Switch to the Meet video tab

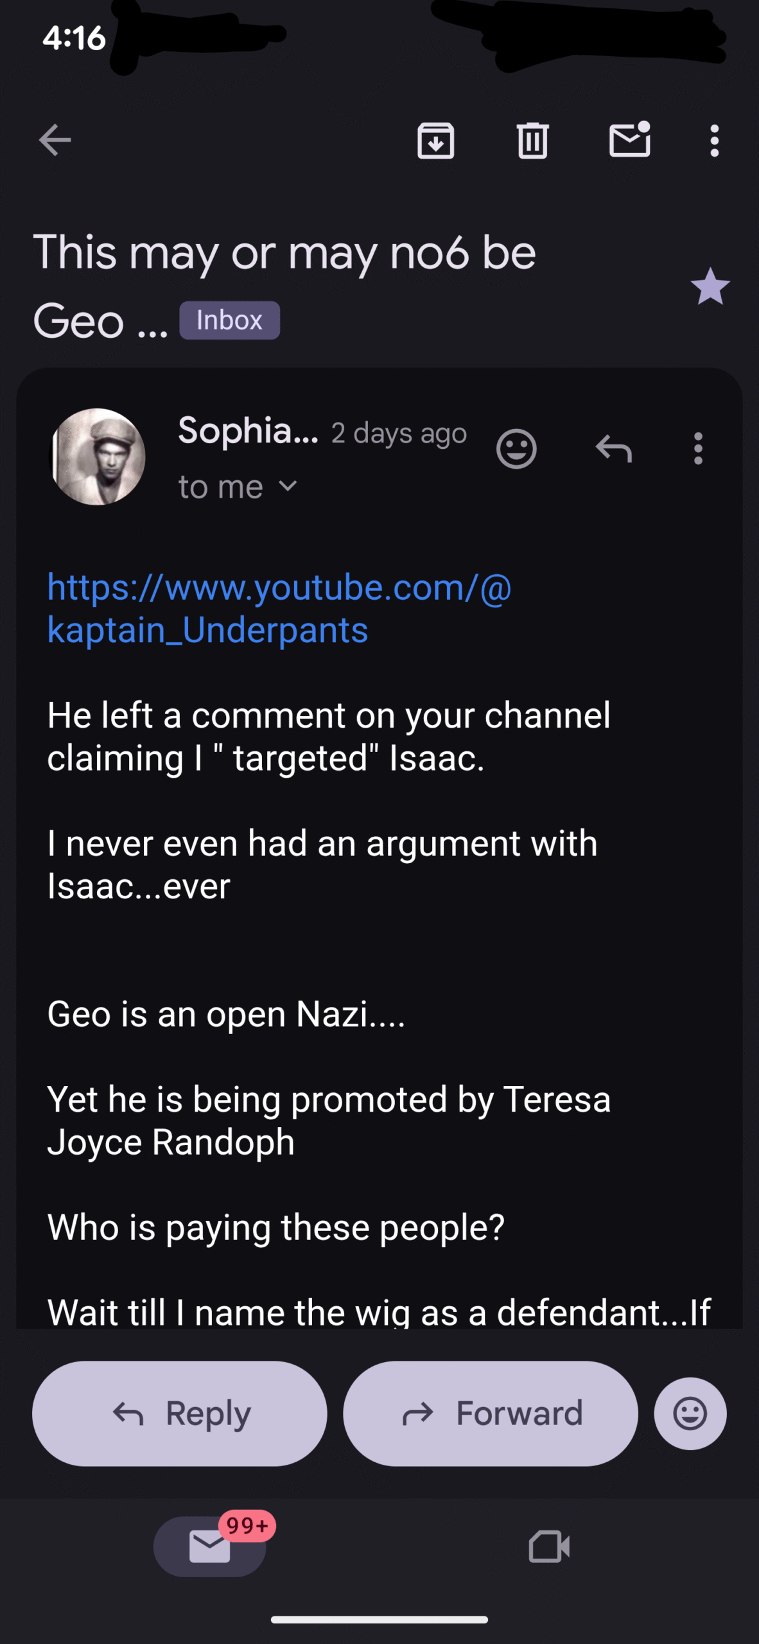(x=549, y=1546)
